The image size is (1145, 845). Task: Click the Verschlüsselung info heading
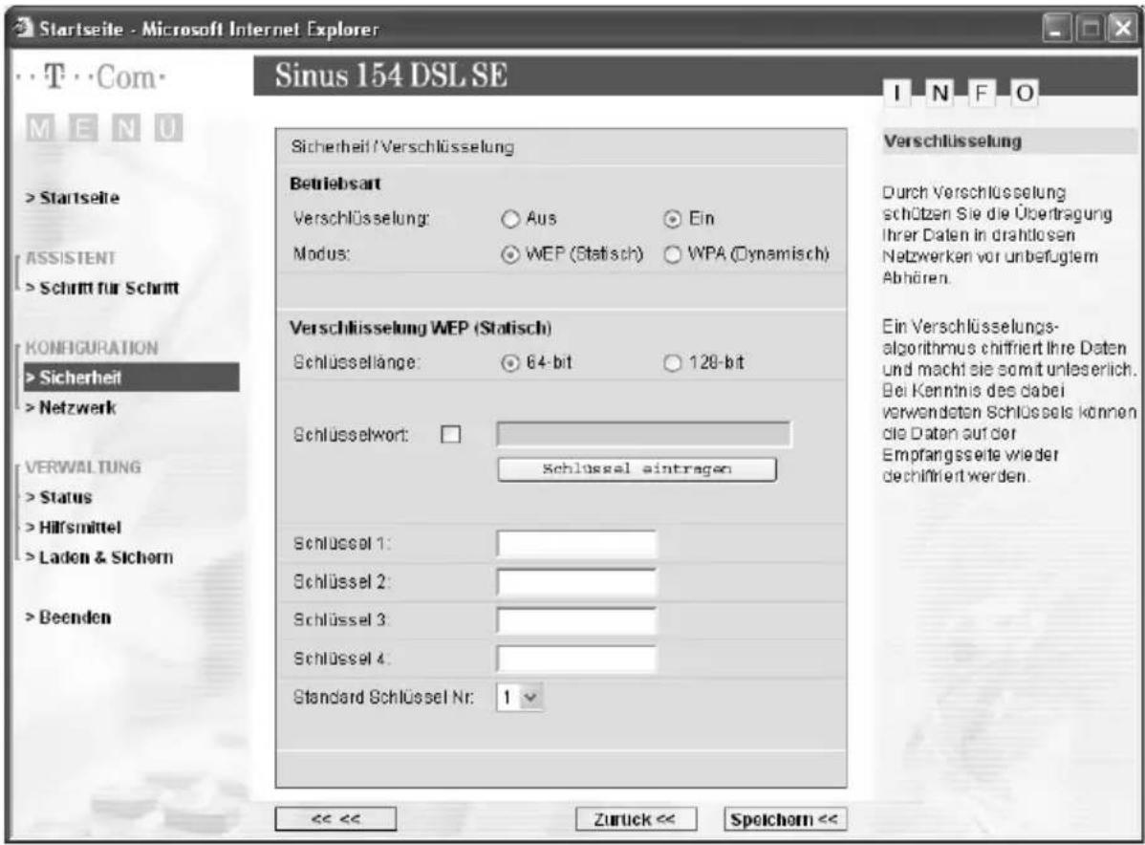click(x=952, y=141)
